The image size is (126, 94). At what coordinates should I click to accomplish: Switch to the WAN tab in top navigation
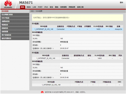29,7
